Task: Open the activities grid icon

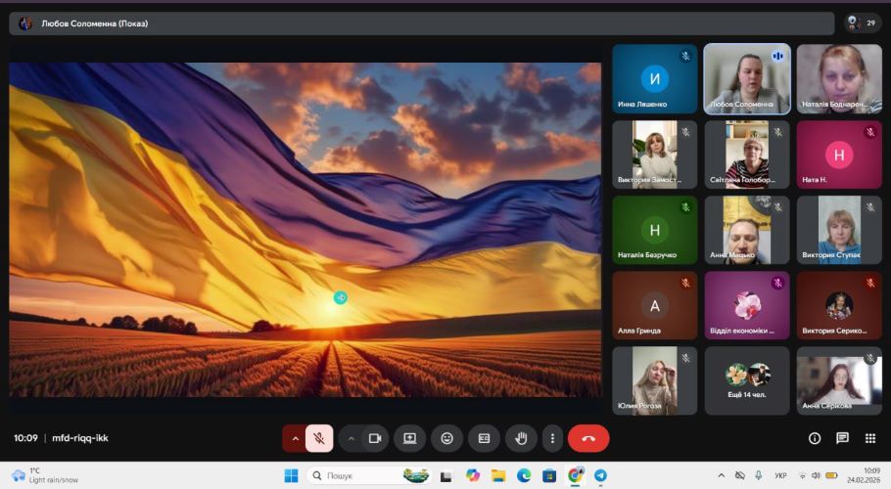Action: [870, 438]
